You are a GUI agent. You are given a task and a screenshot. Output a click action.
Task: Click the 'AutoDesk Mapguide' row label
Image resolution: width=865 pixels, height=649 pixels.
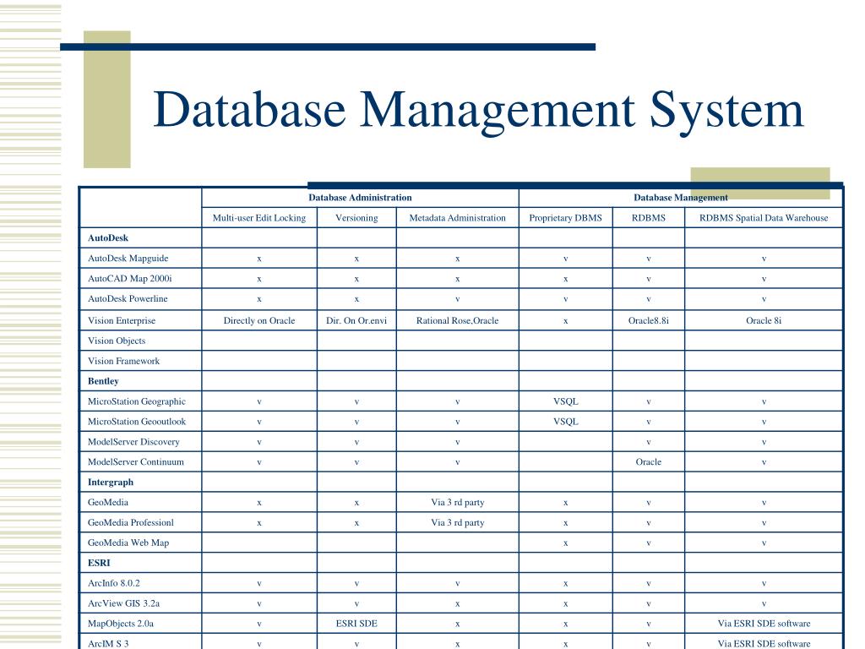(x=128, y=259)
